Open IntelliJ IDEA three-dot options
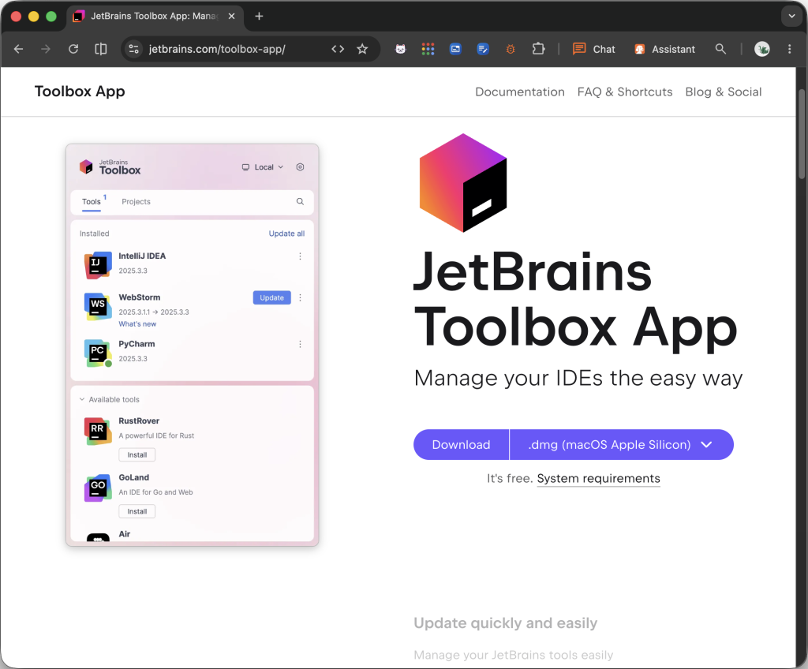 coord(300,256)
